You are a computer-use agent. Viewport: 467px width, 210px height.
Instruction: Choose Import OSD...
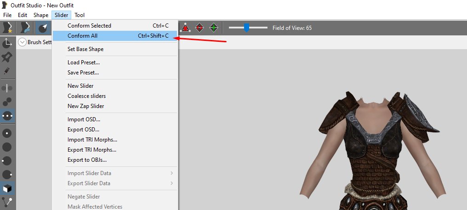115,119
